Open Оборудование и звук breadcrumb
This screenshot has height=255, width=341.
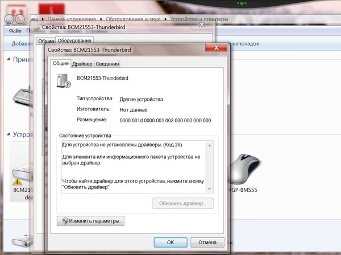(x=133, y=19)
